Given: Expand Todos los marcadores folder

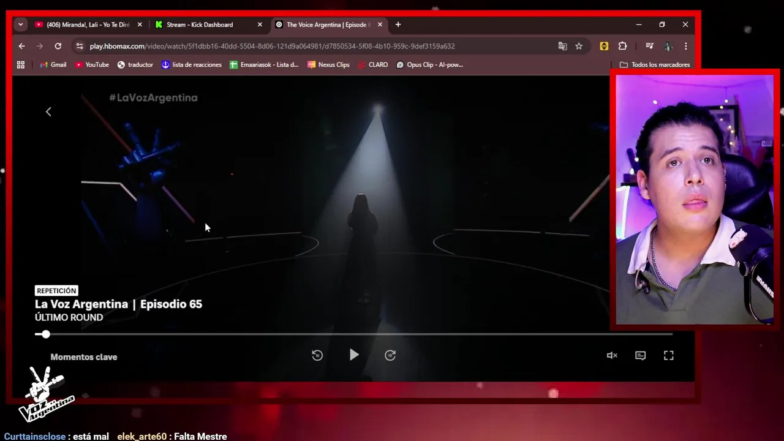Looking at the screenshot, I should pos(655,64).
